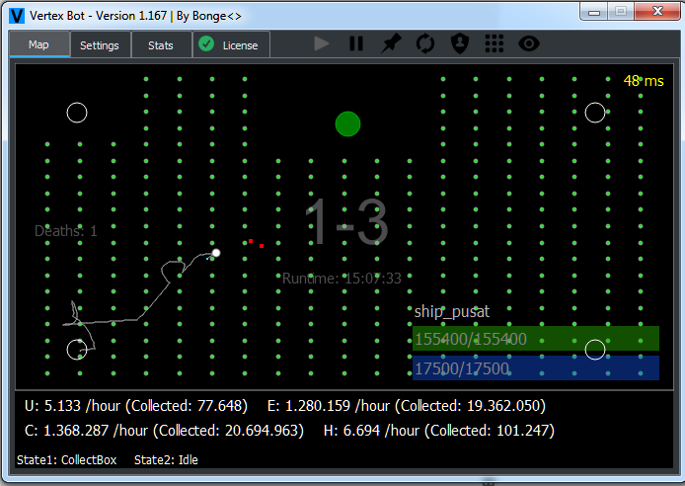Click the white ship position dot
This screenshot has width=685, height=486.
216,253
